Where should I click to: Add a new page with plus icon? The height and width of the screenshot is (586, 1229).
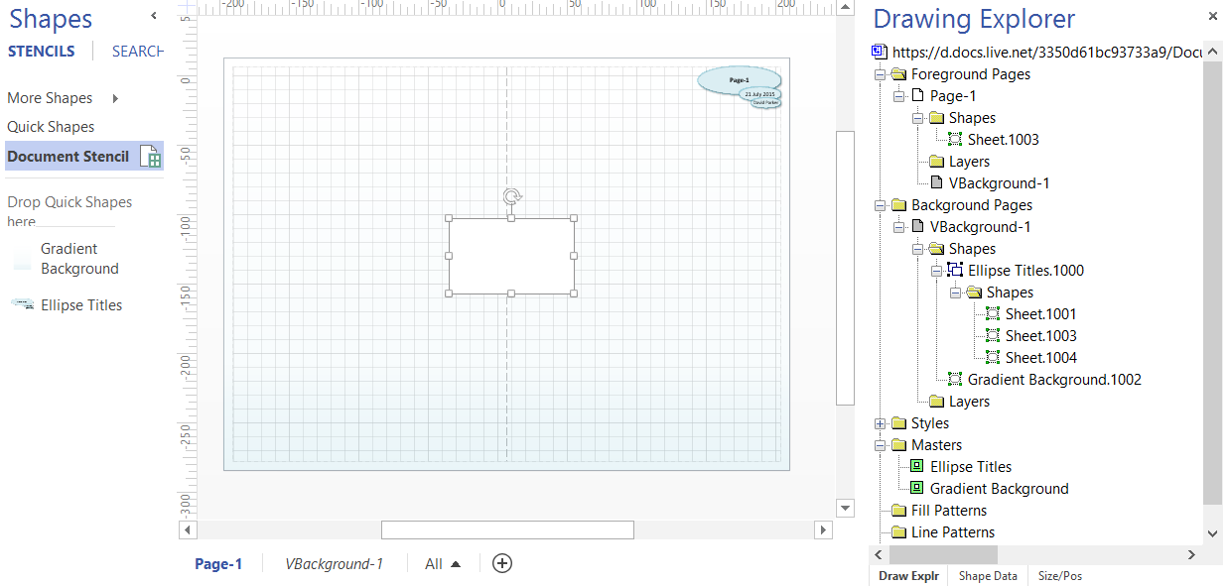tap(502, 563)
